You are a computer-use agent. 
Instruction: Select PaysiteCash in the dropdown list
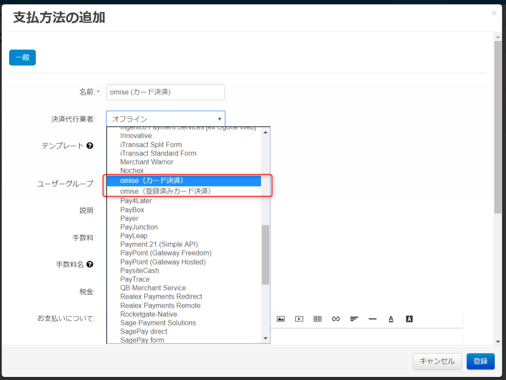184,271
